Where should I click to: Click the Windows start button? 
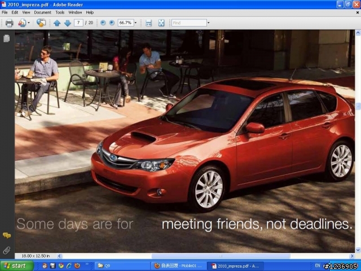pos(17,266)
